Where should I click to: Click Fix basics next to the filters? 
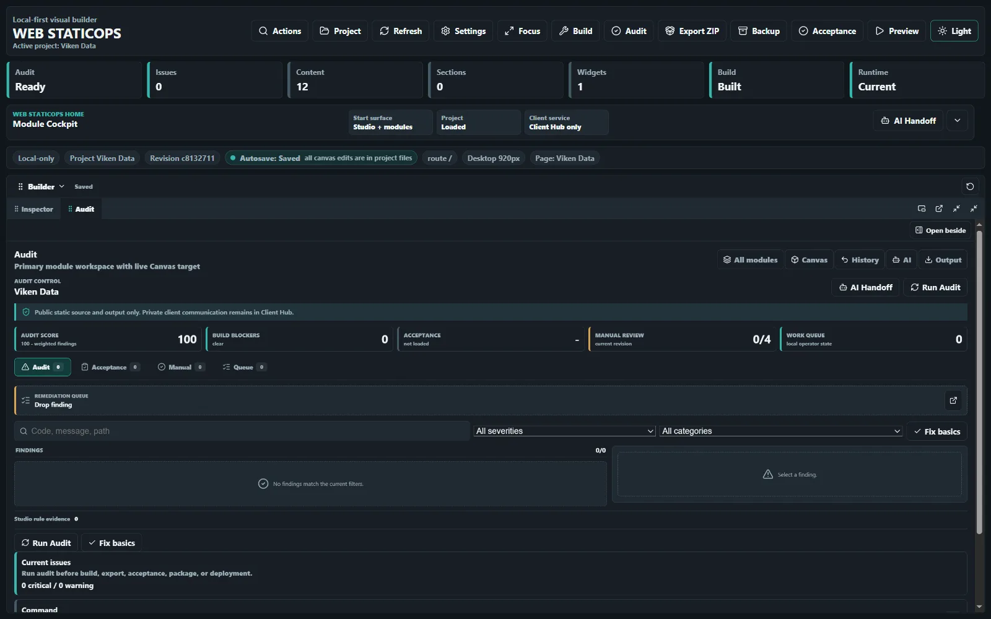click(936, 431)
